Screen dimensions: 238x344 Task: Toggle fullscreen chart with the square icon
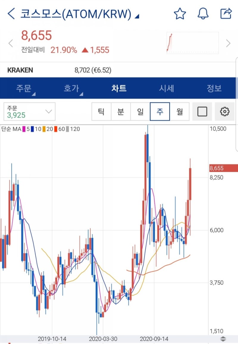coord(202,112)
